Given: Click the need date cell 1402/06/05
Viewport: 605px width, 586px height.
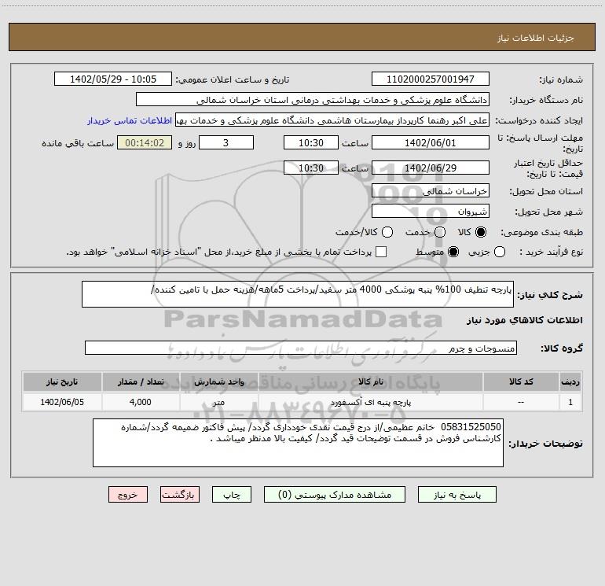Looking at the screenshot, I should (62, 403).
